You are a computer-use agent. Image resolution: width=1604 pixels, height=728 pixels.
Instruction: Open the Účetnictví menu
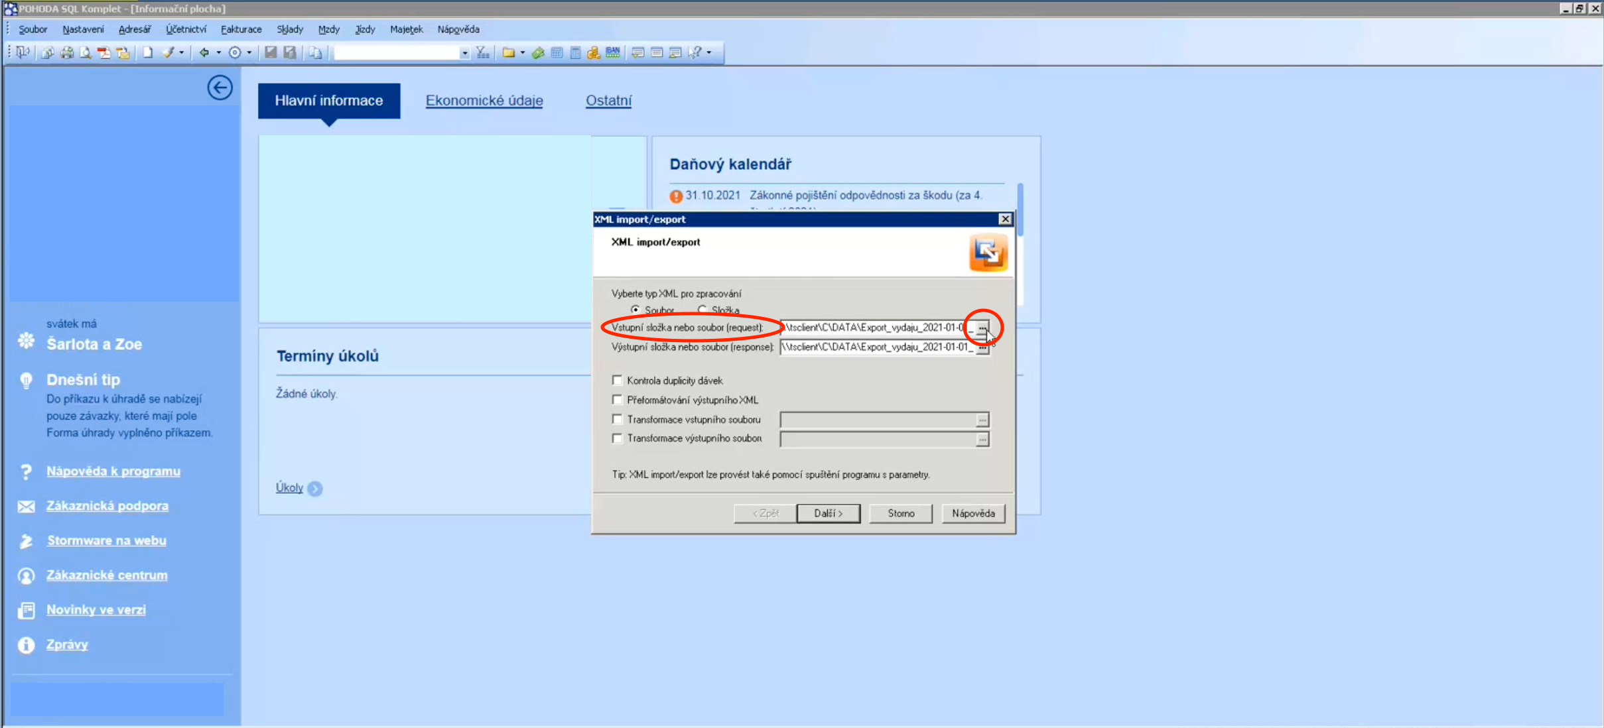coord(186,29)
